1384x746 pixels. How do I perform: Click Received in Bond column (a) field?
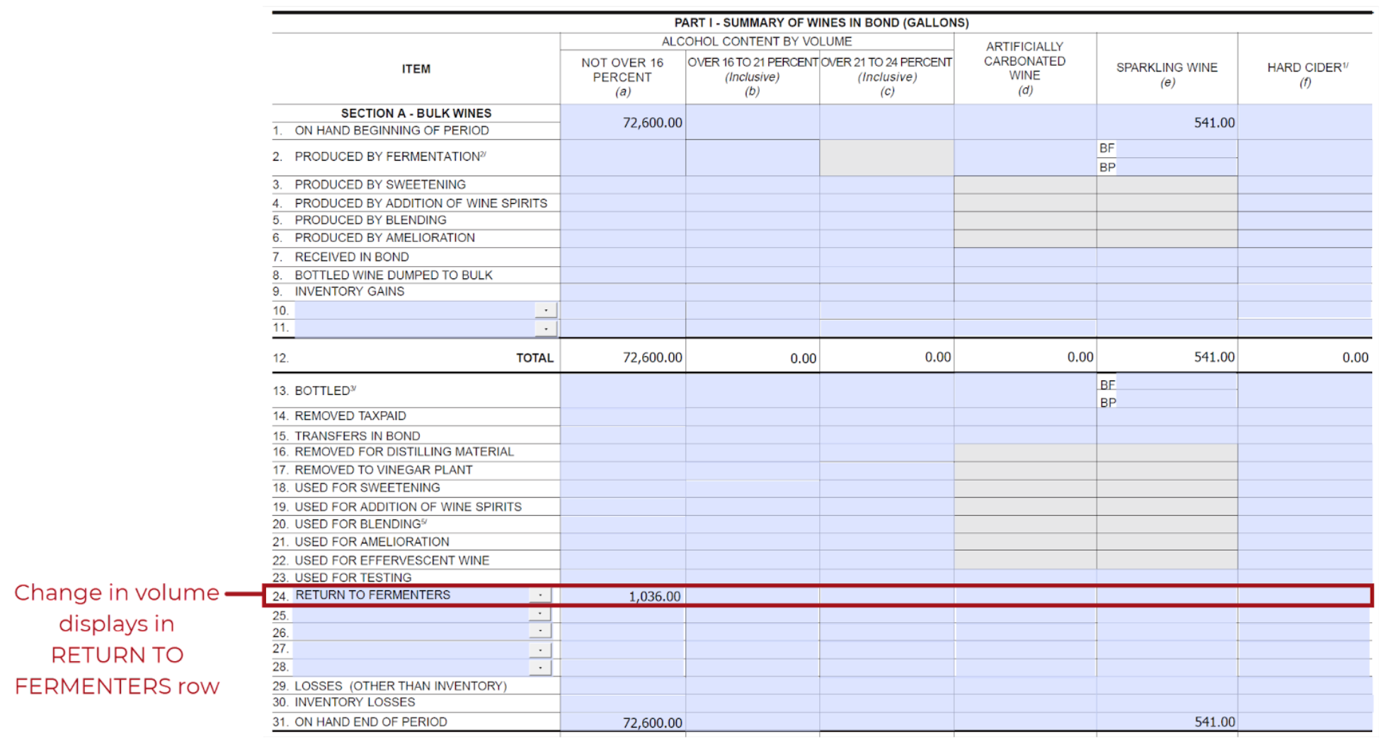click(622, 257)
